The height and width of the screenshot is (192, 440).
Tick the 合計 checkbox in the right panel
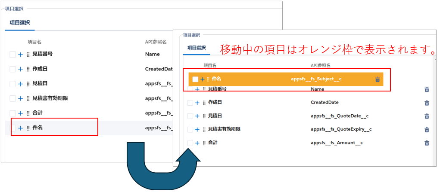[190, 143]
